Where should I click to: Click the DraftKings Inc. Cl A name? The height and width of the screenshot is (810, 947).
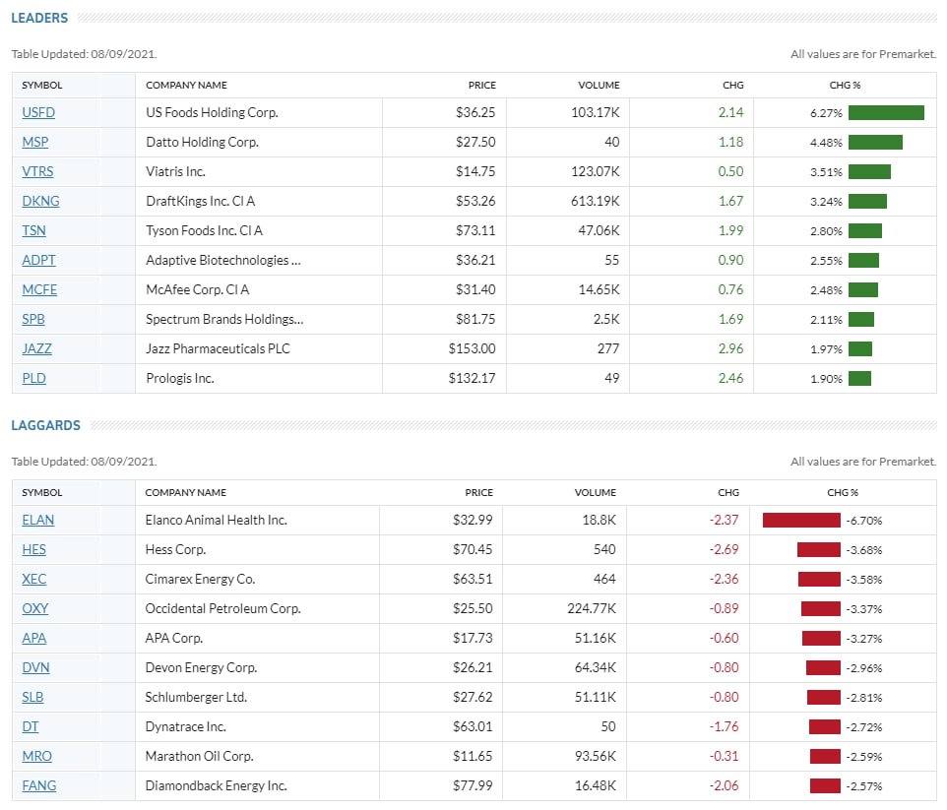point(201,201)
